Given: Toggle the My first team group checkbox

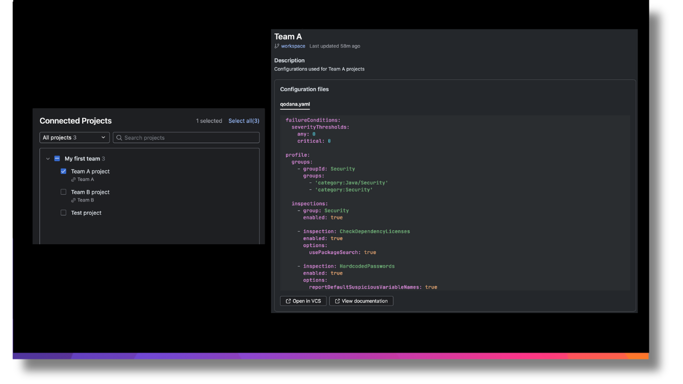Looking at the screenshot, I should [x=57, y=159].
